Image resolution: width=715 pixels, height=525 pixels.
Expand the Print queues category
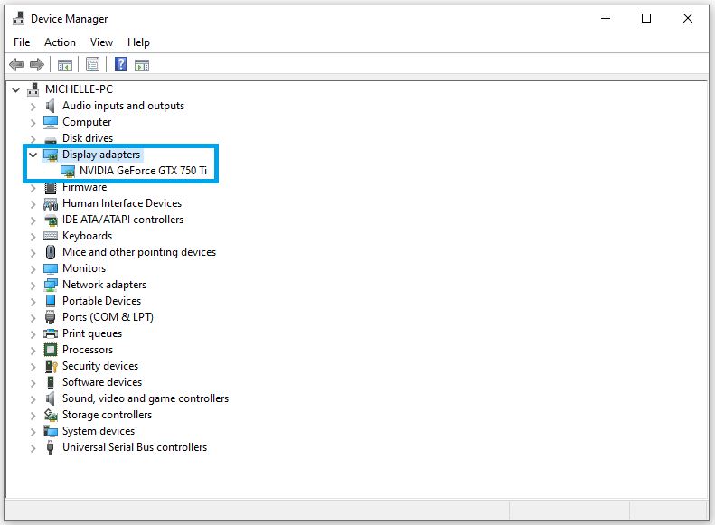(x=33, y=334)
